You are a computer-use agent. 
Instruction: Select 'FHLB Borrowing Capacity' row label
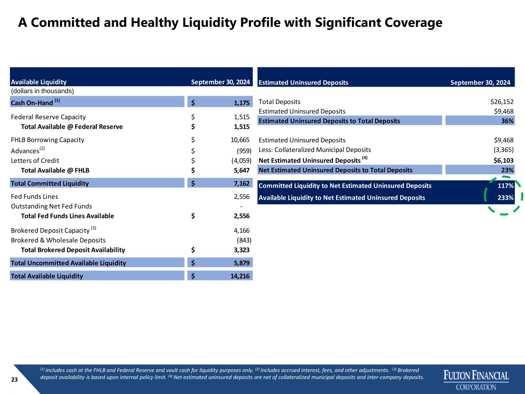(48, 140)
